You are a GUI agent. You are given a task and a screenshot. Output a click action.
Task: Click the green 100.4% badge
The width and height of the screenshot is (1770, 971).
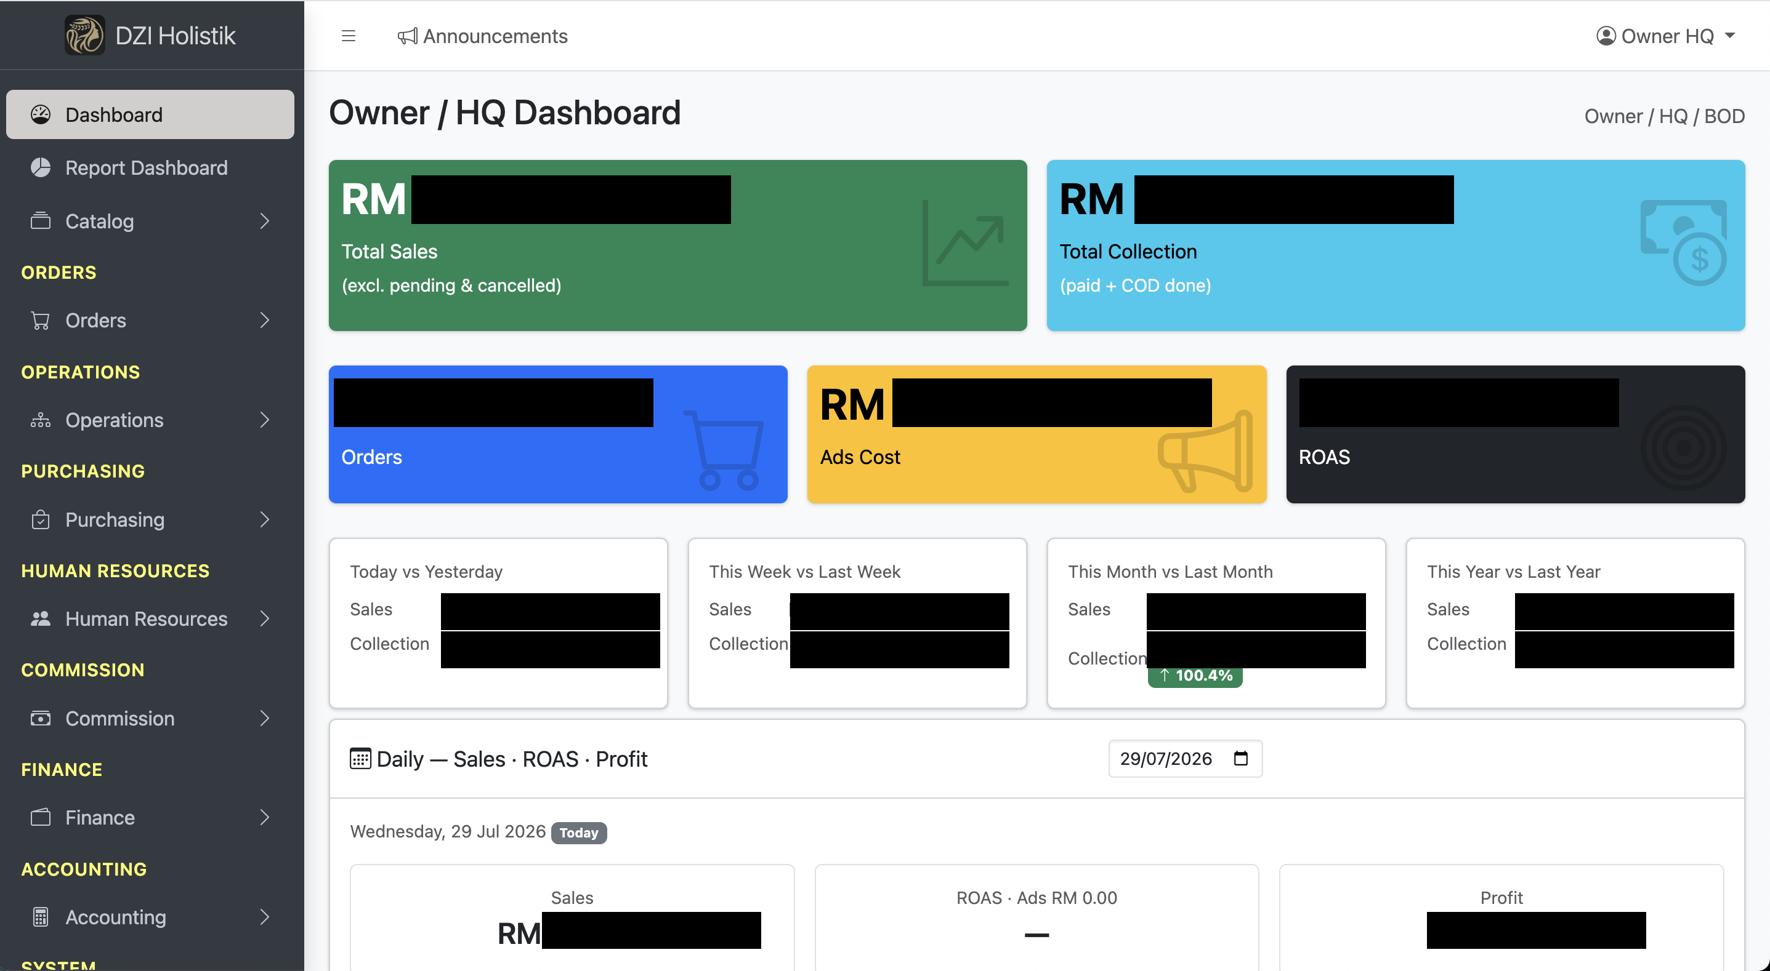1195,676
